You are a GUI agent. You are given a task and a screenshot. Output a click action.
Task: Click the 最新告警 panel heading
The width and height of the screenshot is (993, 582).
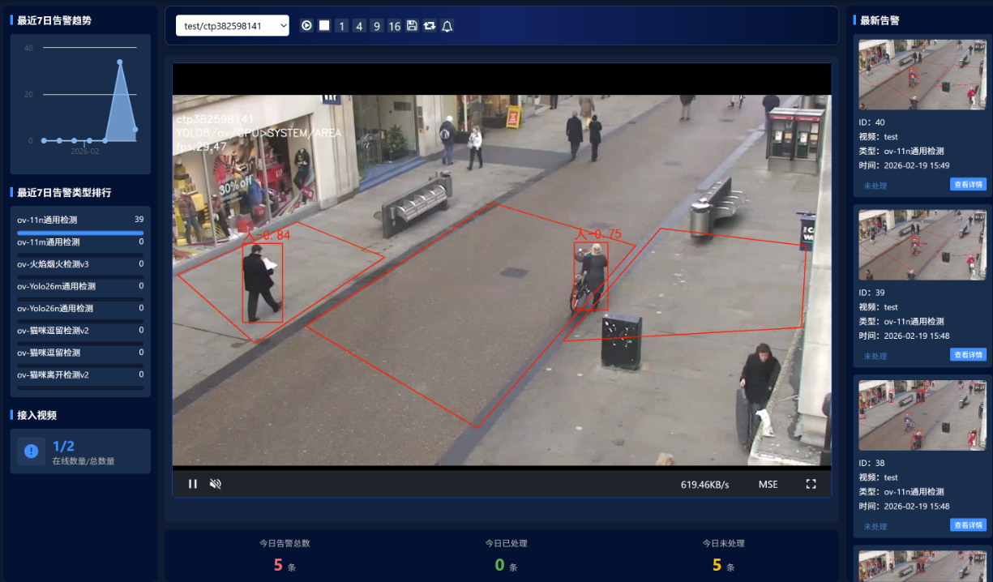(880, 20)
